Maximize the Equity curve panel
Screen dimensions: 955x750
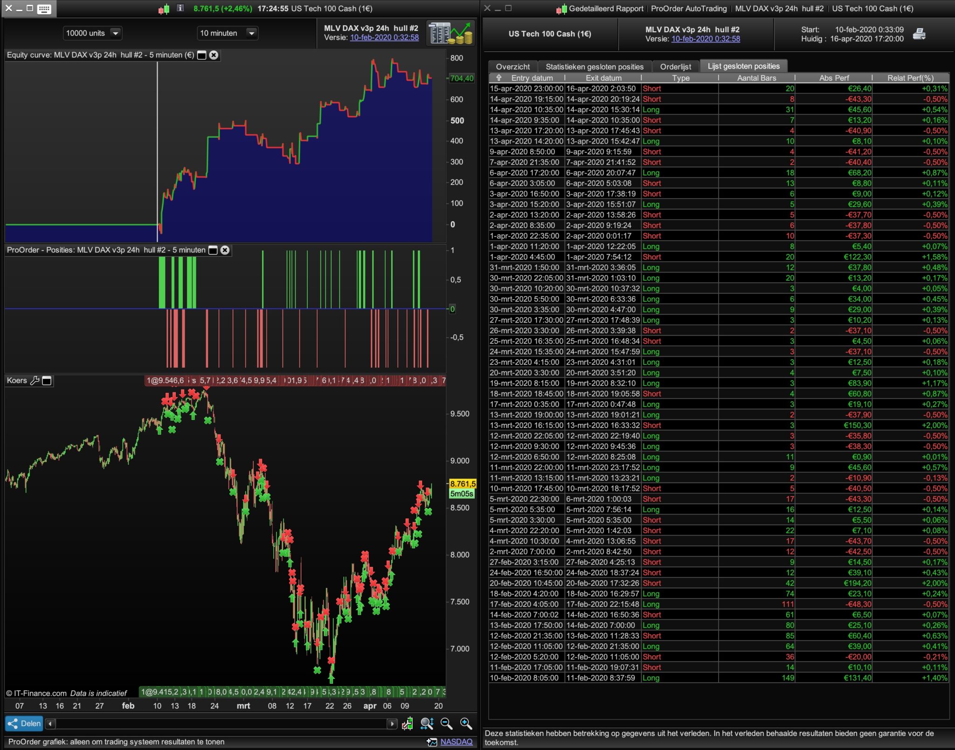click(202, 55)
